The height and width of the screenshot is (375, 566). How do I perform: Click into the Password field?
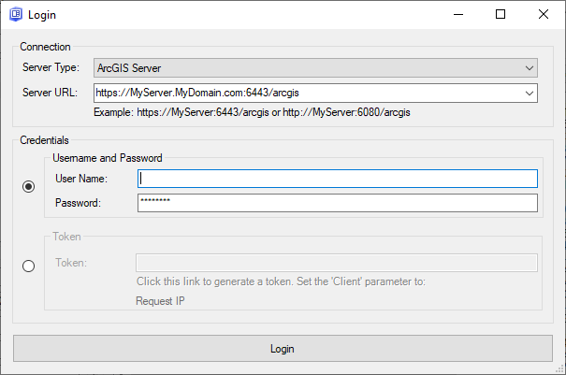(x=337, y=203)
